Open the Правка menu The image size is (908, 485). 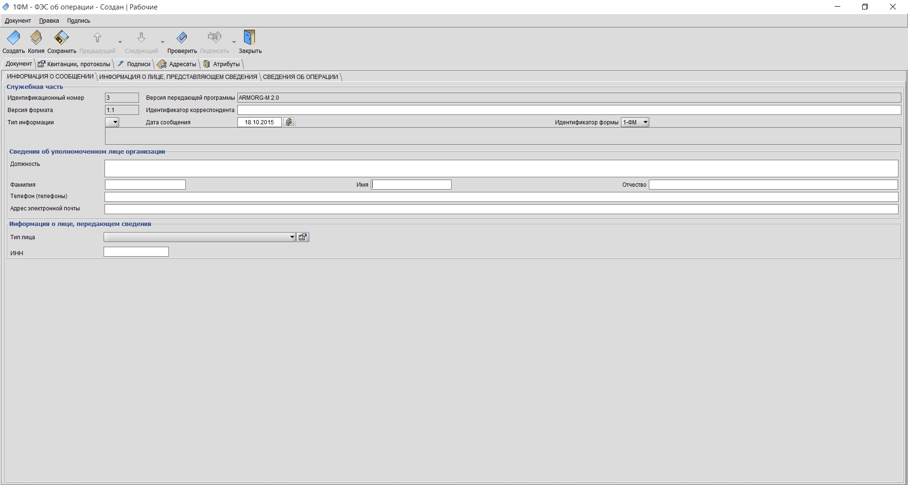[x=49, y=21]
